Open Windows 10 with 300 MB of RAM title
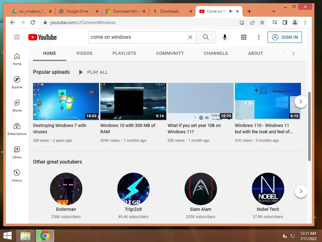322x242 pixels. click(128, 129)
